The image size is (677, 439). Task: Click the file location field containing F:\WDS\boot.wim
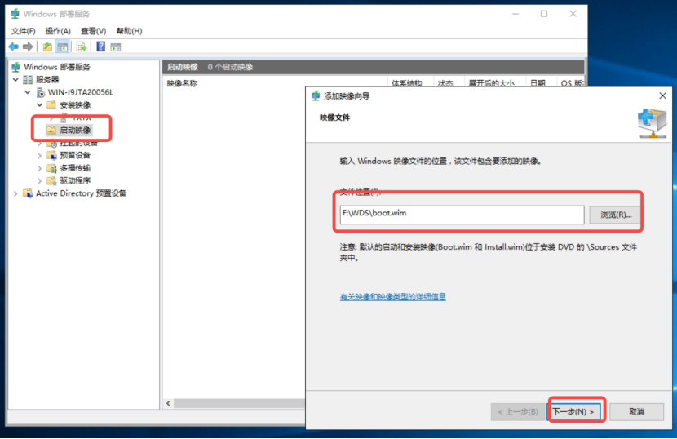[x=462, y=215]
